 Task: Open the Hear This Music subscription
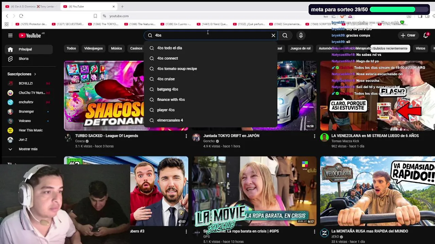tap(29, 130)
